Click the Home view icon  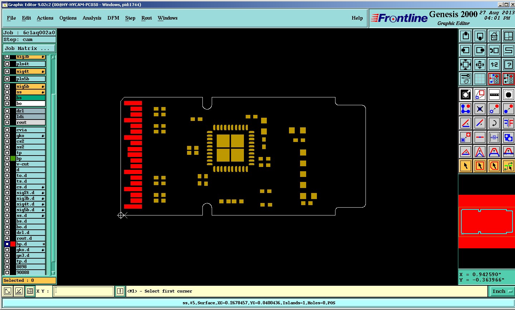494,36
